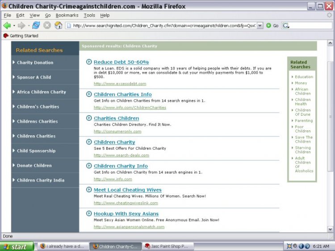Click the circle icon beside Children Charity result

tap(89, 142)
